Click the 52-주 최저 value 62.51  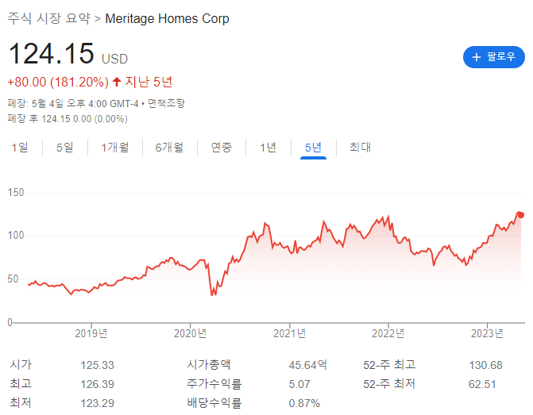(x=482, y=384)
